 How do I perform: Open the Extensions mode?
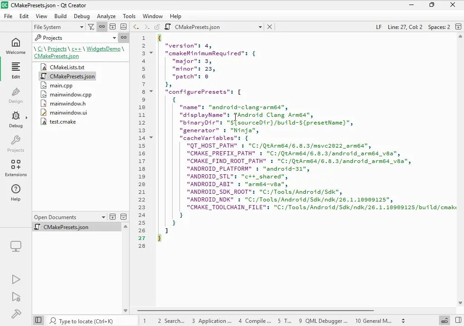[x=16, y=168]
